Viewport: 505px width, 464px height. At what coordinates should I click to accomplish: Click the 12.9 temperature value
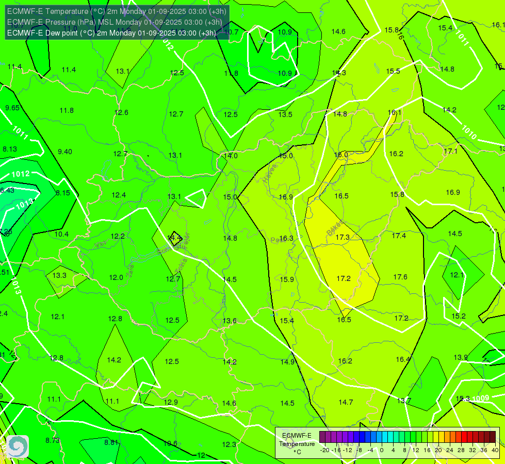(x=171, y=402)
